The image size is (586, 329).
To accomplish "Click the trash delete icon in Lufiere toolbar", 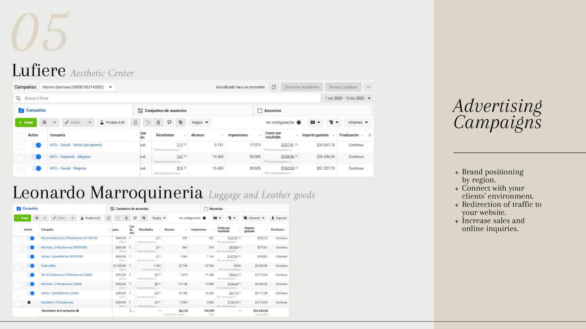I will click(158, 122).
